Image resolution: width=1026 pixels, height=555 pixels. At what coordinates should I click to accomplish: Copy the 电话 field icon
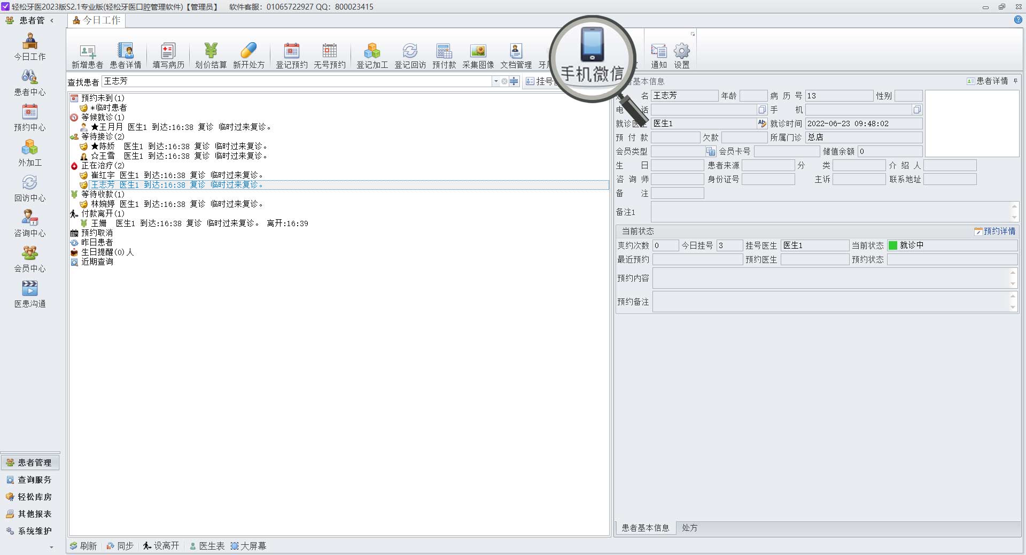point(762,110)
